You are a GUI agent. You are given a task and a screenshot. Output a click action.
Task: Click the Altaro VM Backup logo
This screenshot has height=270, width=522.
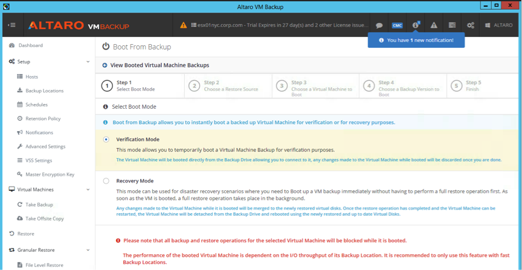click(x=79, y=25)
